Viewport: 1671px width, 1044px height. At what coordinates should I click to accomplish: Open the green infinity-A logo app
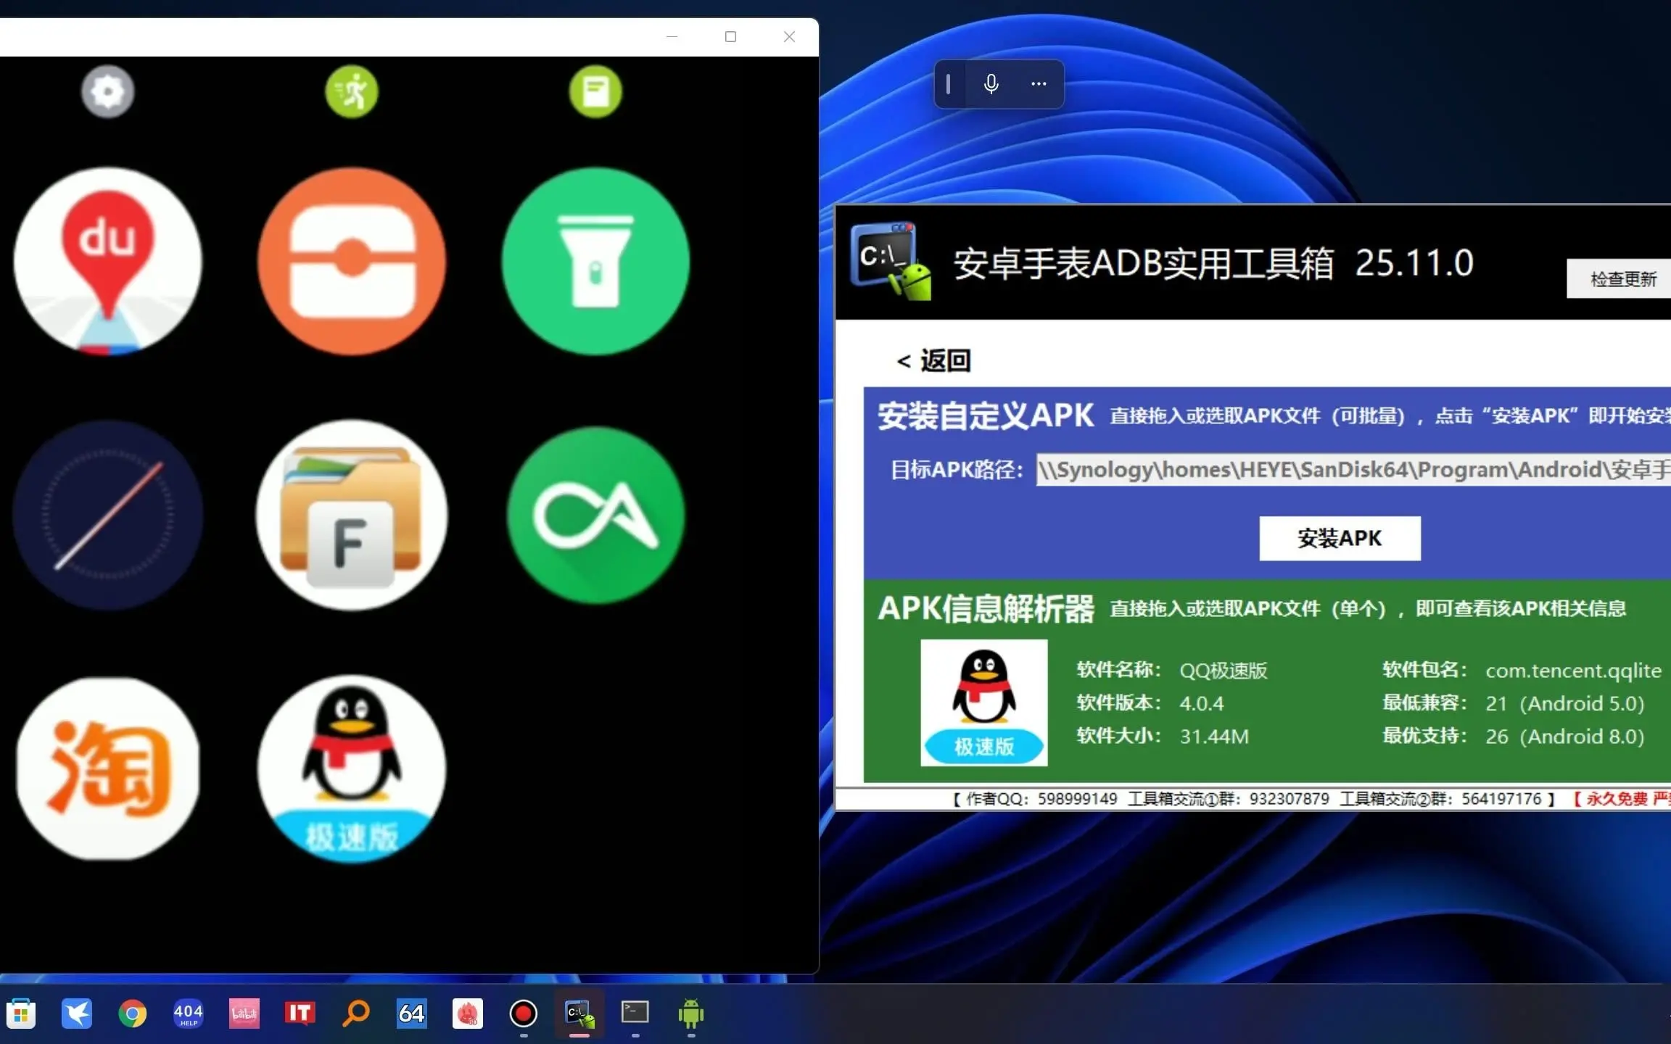pyautogui.click(x=595, y=515)
